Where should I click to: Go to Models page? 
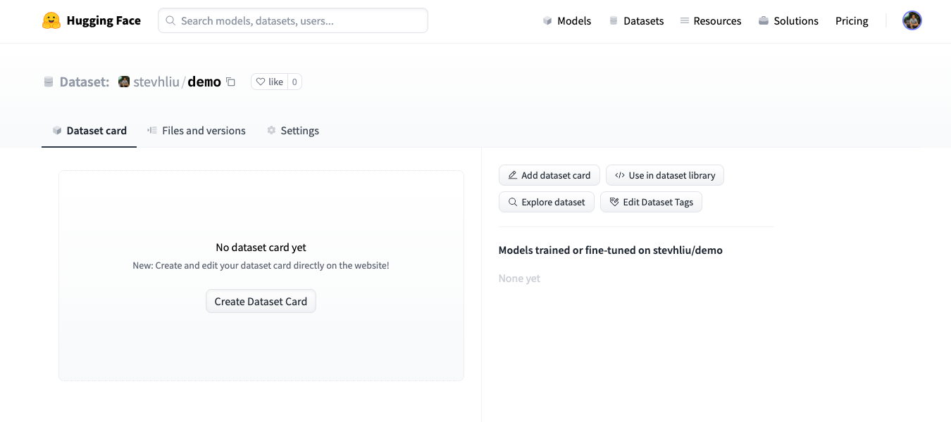(x=567, y=21)
